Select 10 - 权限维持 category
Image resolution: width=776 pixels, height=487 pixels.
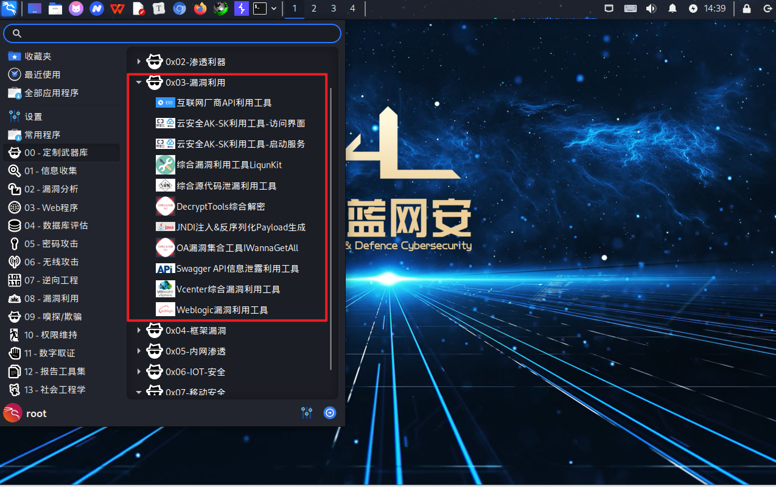[x=61, y=335]
